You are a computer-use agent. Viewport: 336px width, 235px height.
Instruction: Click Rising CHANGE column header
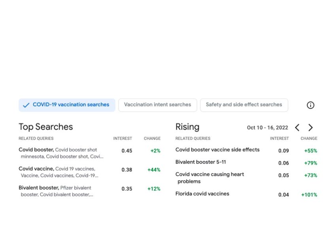[x=309, y=139]
